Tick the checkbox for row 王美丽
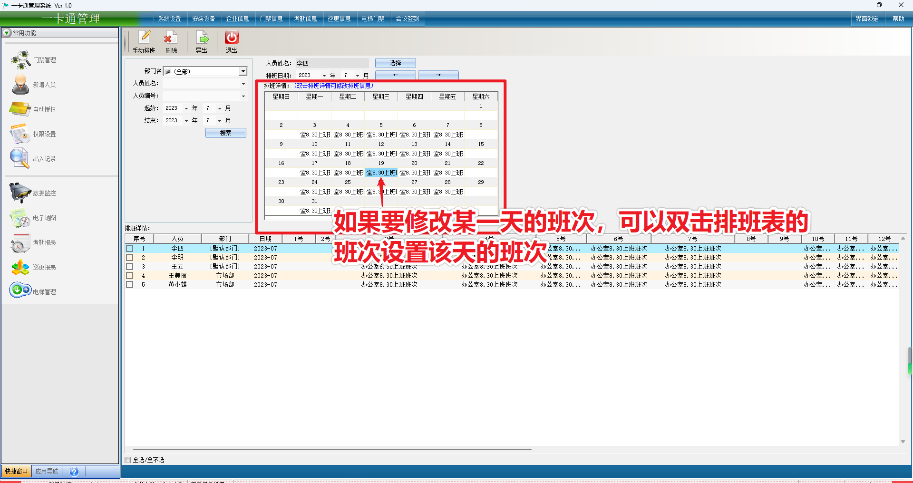913x483 pixels. (129, 276)
